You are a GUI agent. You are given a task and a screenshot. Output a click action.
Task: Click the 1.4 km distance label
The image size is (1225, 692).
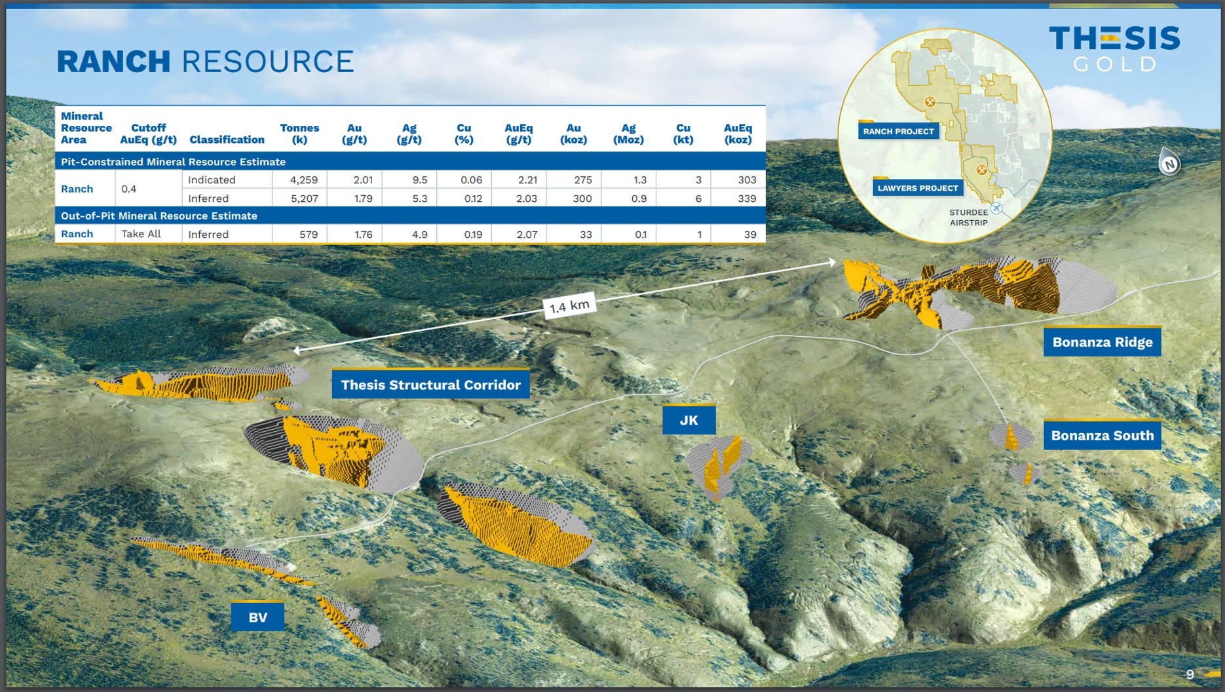(569, 305)
